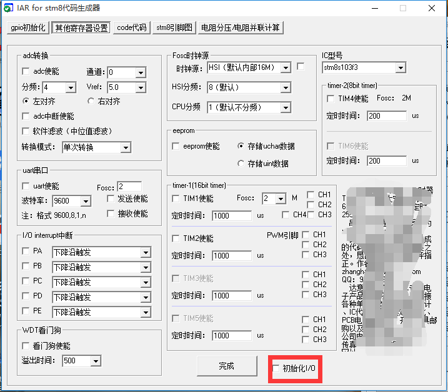This screenshot has width=448, height=392.
Task: Check TIM3 CH2 checkbox
Action: pyautogui.click(x=306, y=285)
